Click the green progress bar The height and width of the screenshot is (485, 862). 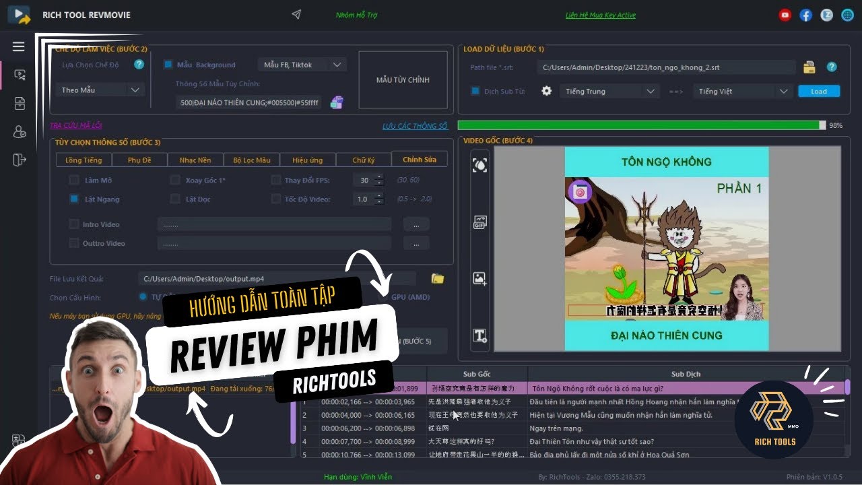click(x=638, y=125)
